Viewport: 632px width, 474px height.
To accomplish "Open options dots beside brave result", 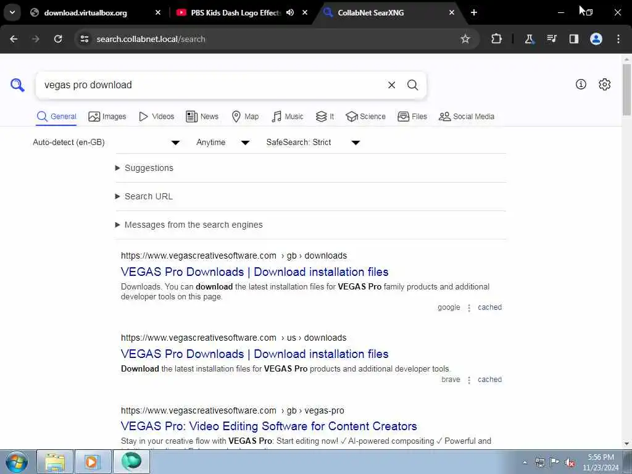I will pos(469,380).
